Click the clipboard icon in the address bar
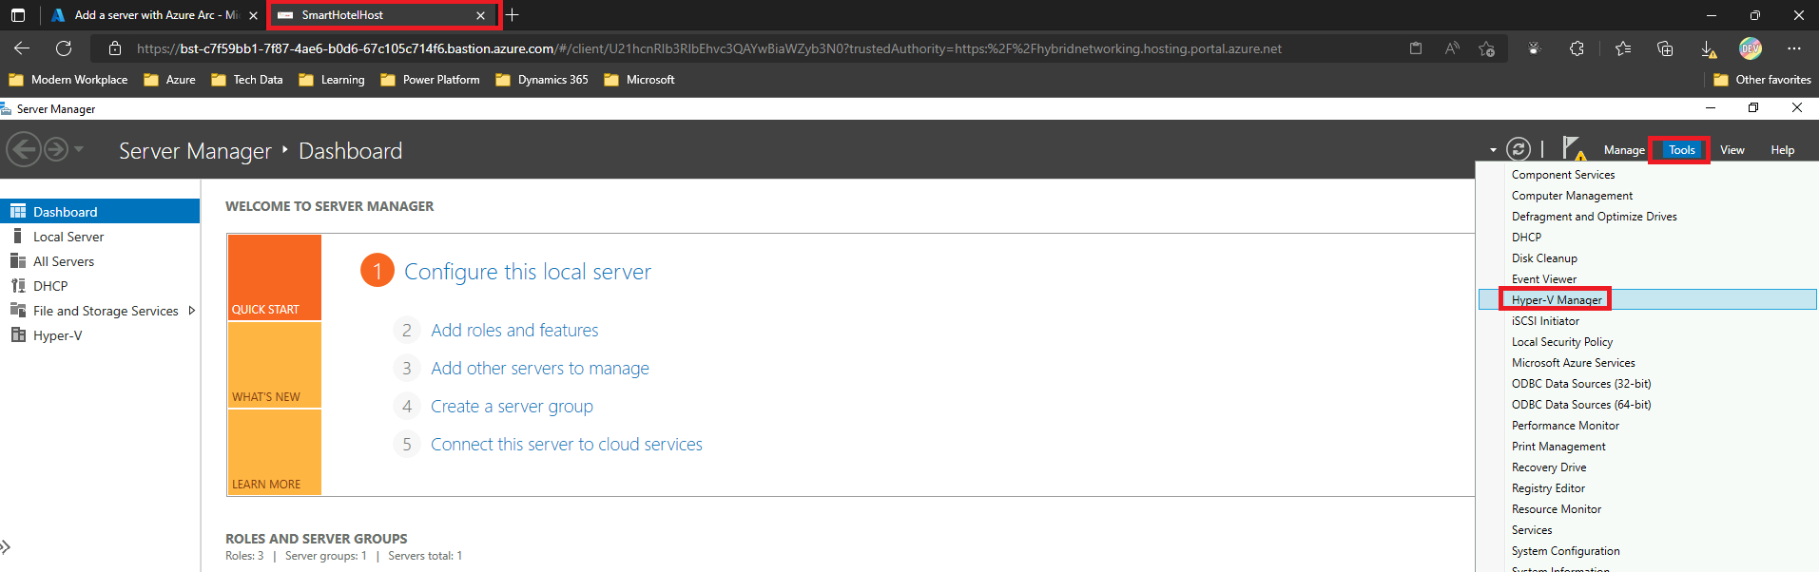Screen dimensions: 1819x572 1416,48
